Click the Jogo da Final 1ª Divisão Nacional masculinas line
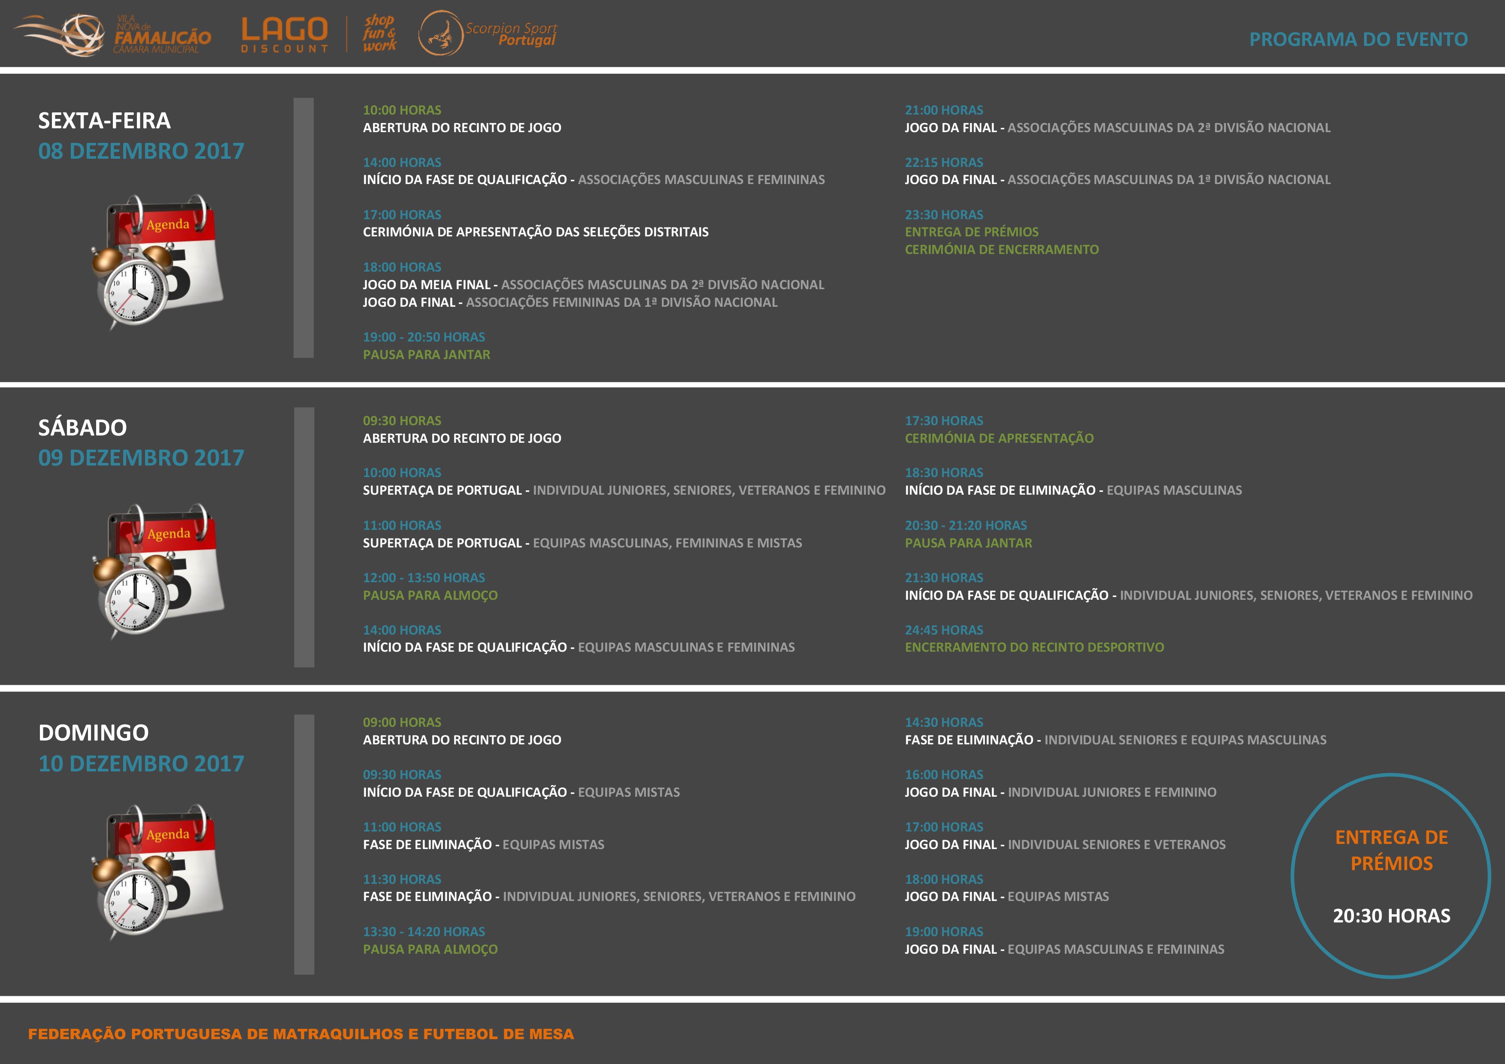 point(1117,180)
